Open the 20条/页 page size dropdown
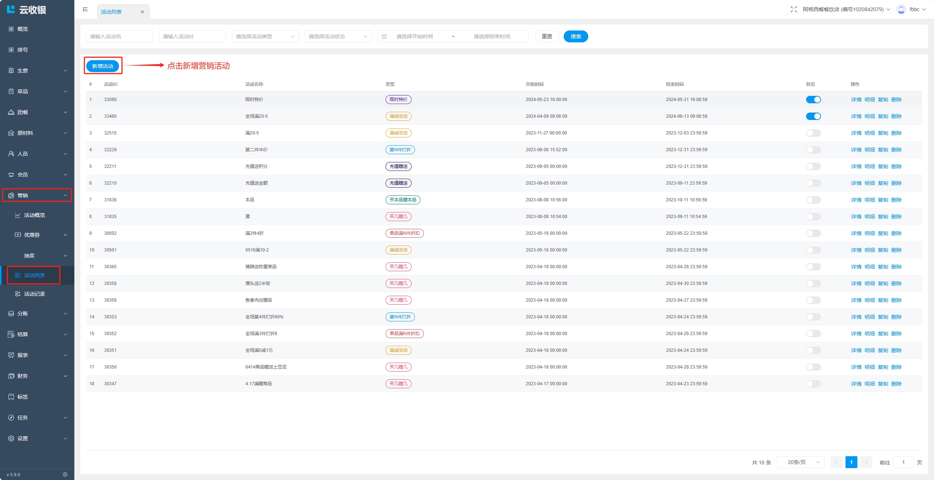 coord(801,462)
